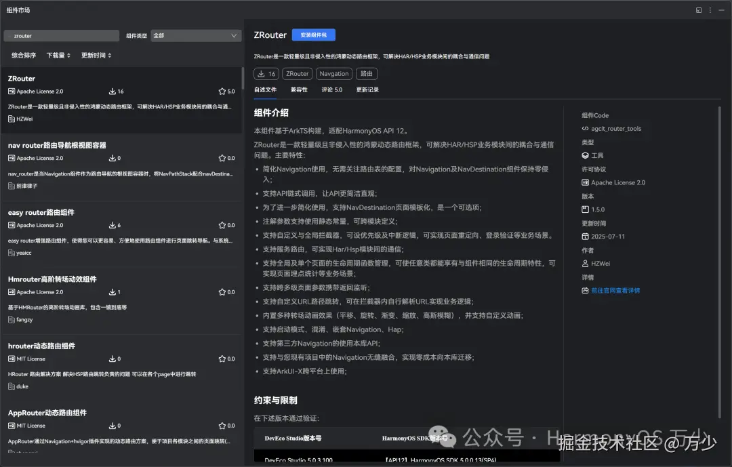
Task: Switch to the 自述文件 tab
Action: click(265, 89)
